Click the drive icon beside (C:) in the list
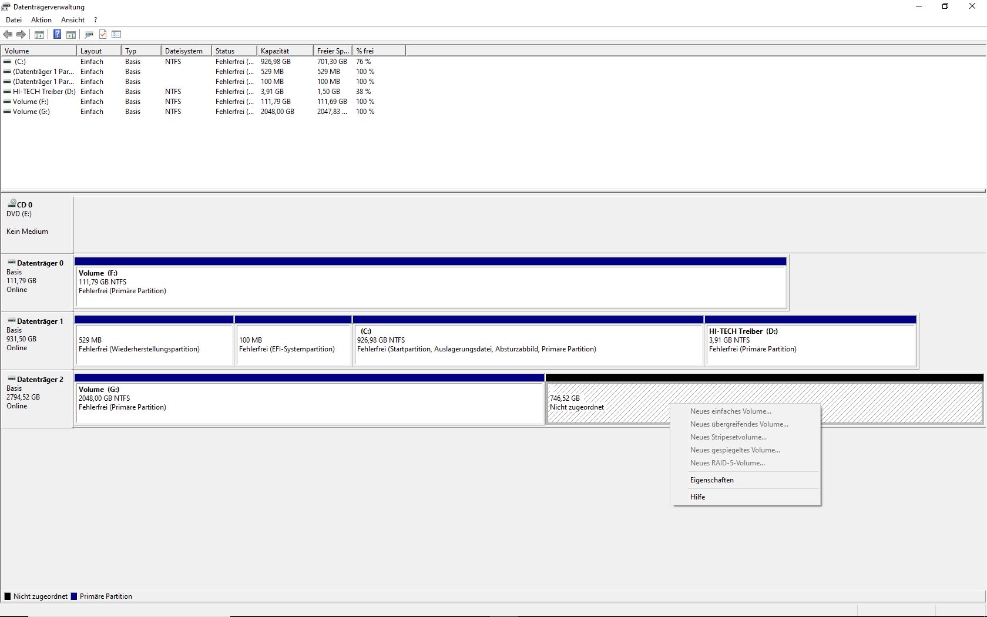The width and height of the screenshot is (987, 617). tap(7, 62)
